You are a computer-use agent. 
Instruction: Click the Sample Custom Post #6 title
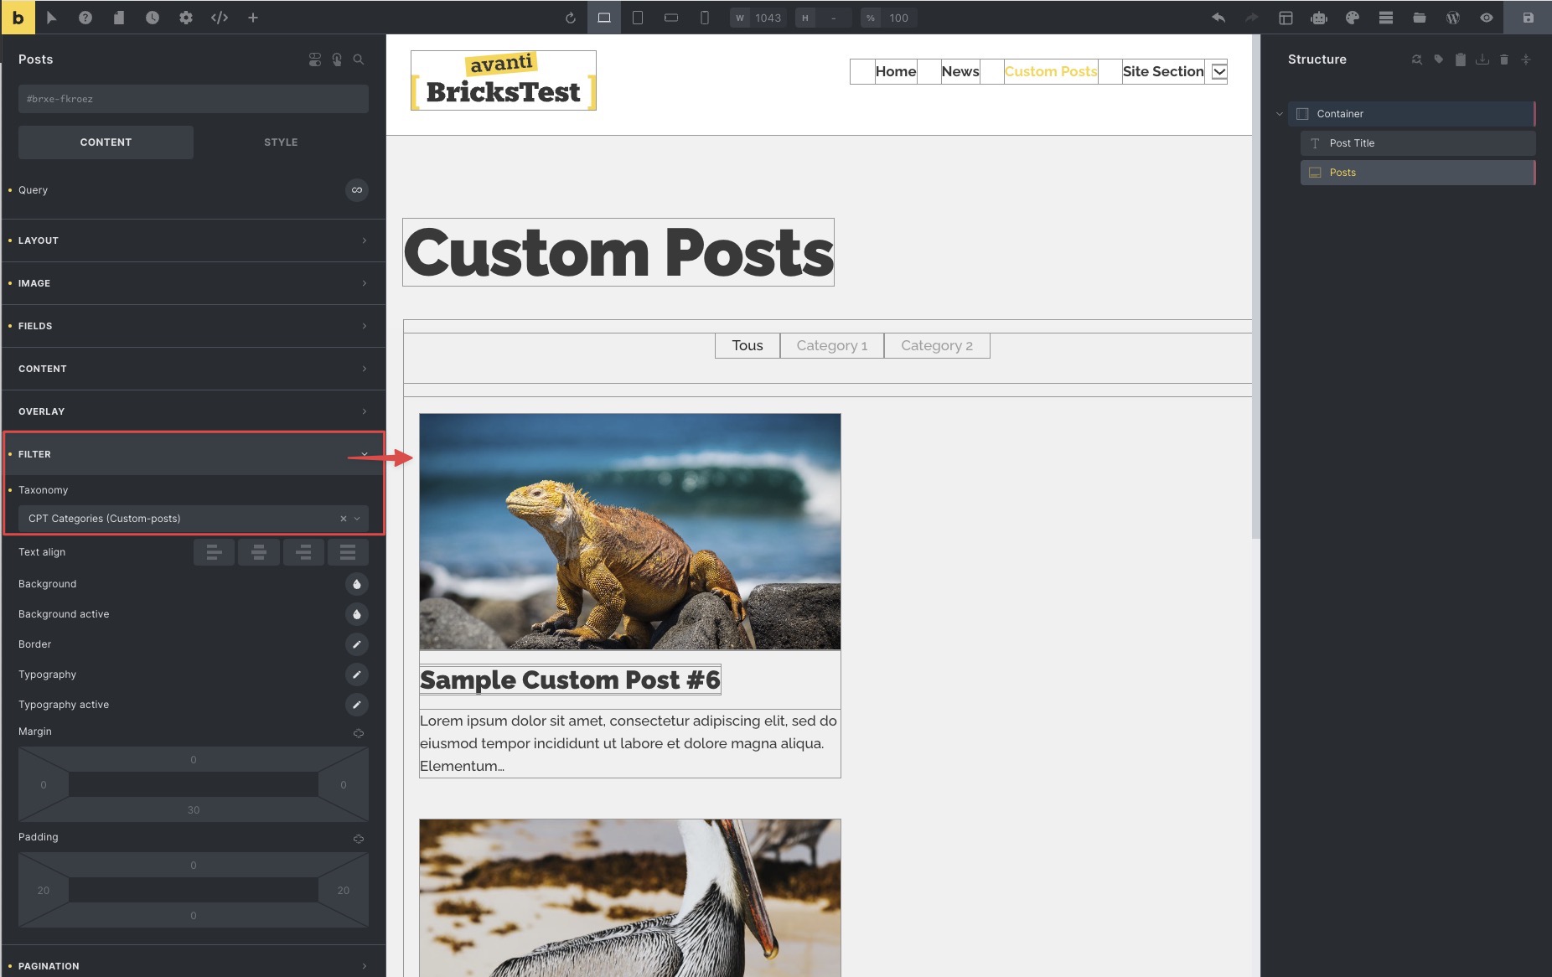[x=571, y=680]
